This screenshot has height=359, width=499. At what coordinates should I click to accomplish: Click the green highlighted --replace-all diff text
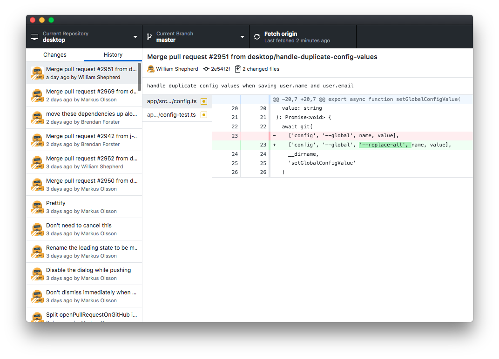384,145
